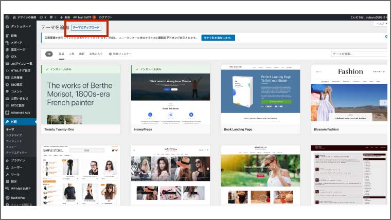This screenshot has width=391, height=220.
Task: Click the メディア icon in the sidebar
Action: coord(7,43)
